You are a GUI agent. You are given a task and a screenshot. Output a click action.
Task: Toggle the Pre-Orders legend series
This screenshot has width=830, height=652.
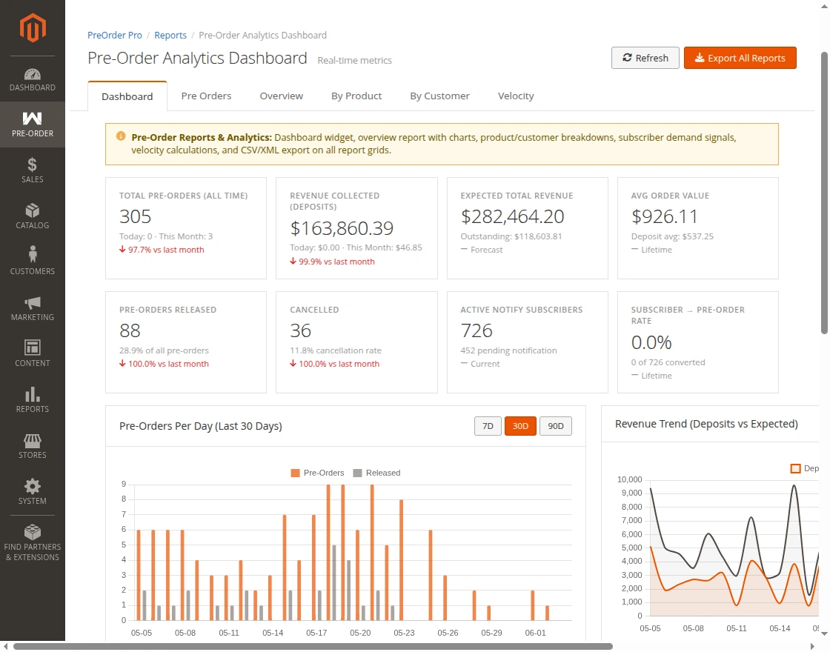coord(318,473)
